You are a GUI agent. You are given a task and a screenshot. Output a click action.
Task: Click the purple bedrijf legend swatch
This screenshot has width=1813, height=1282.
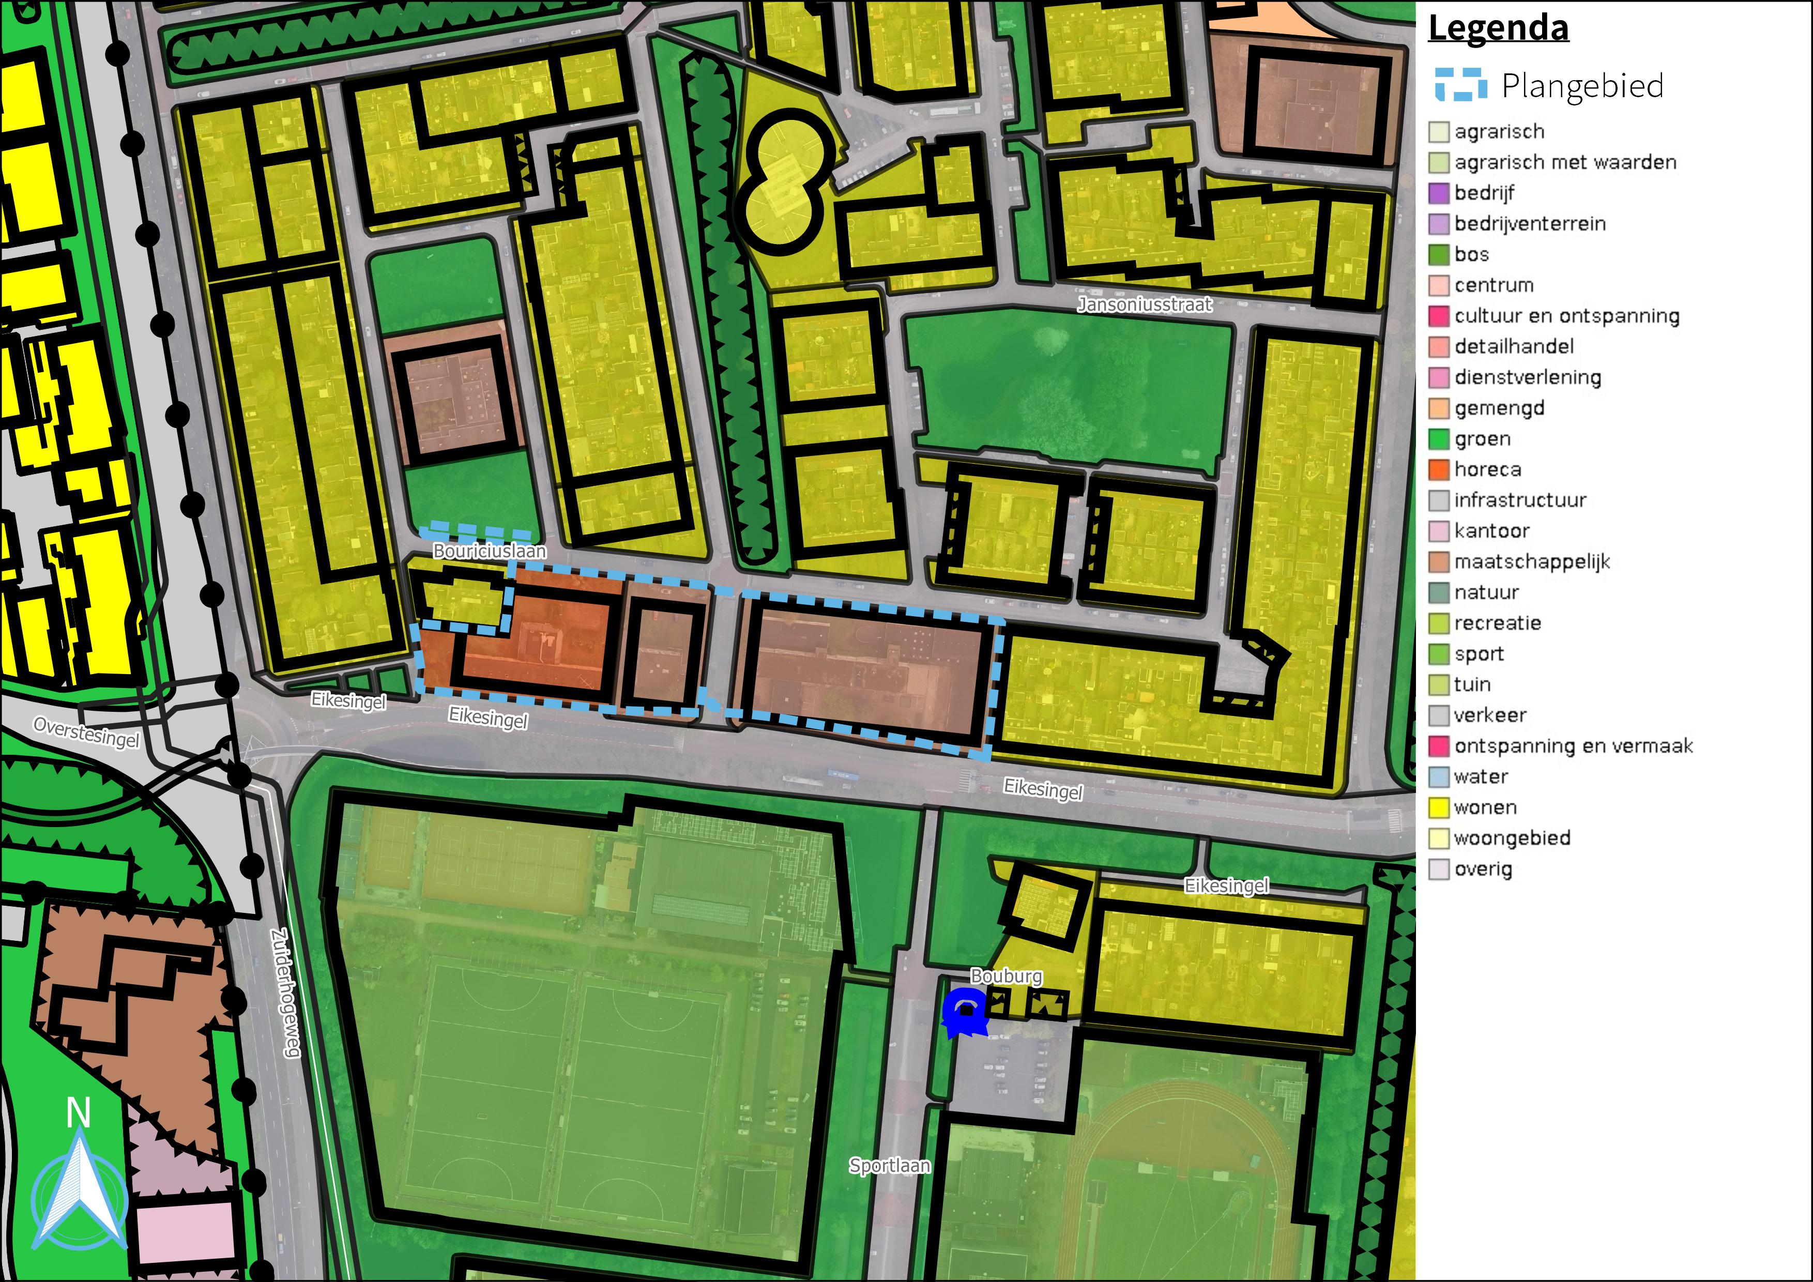pyautogui.click(x=1439, y=193)
